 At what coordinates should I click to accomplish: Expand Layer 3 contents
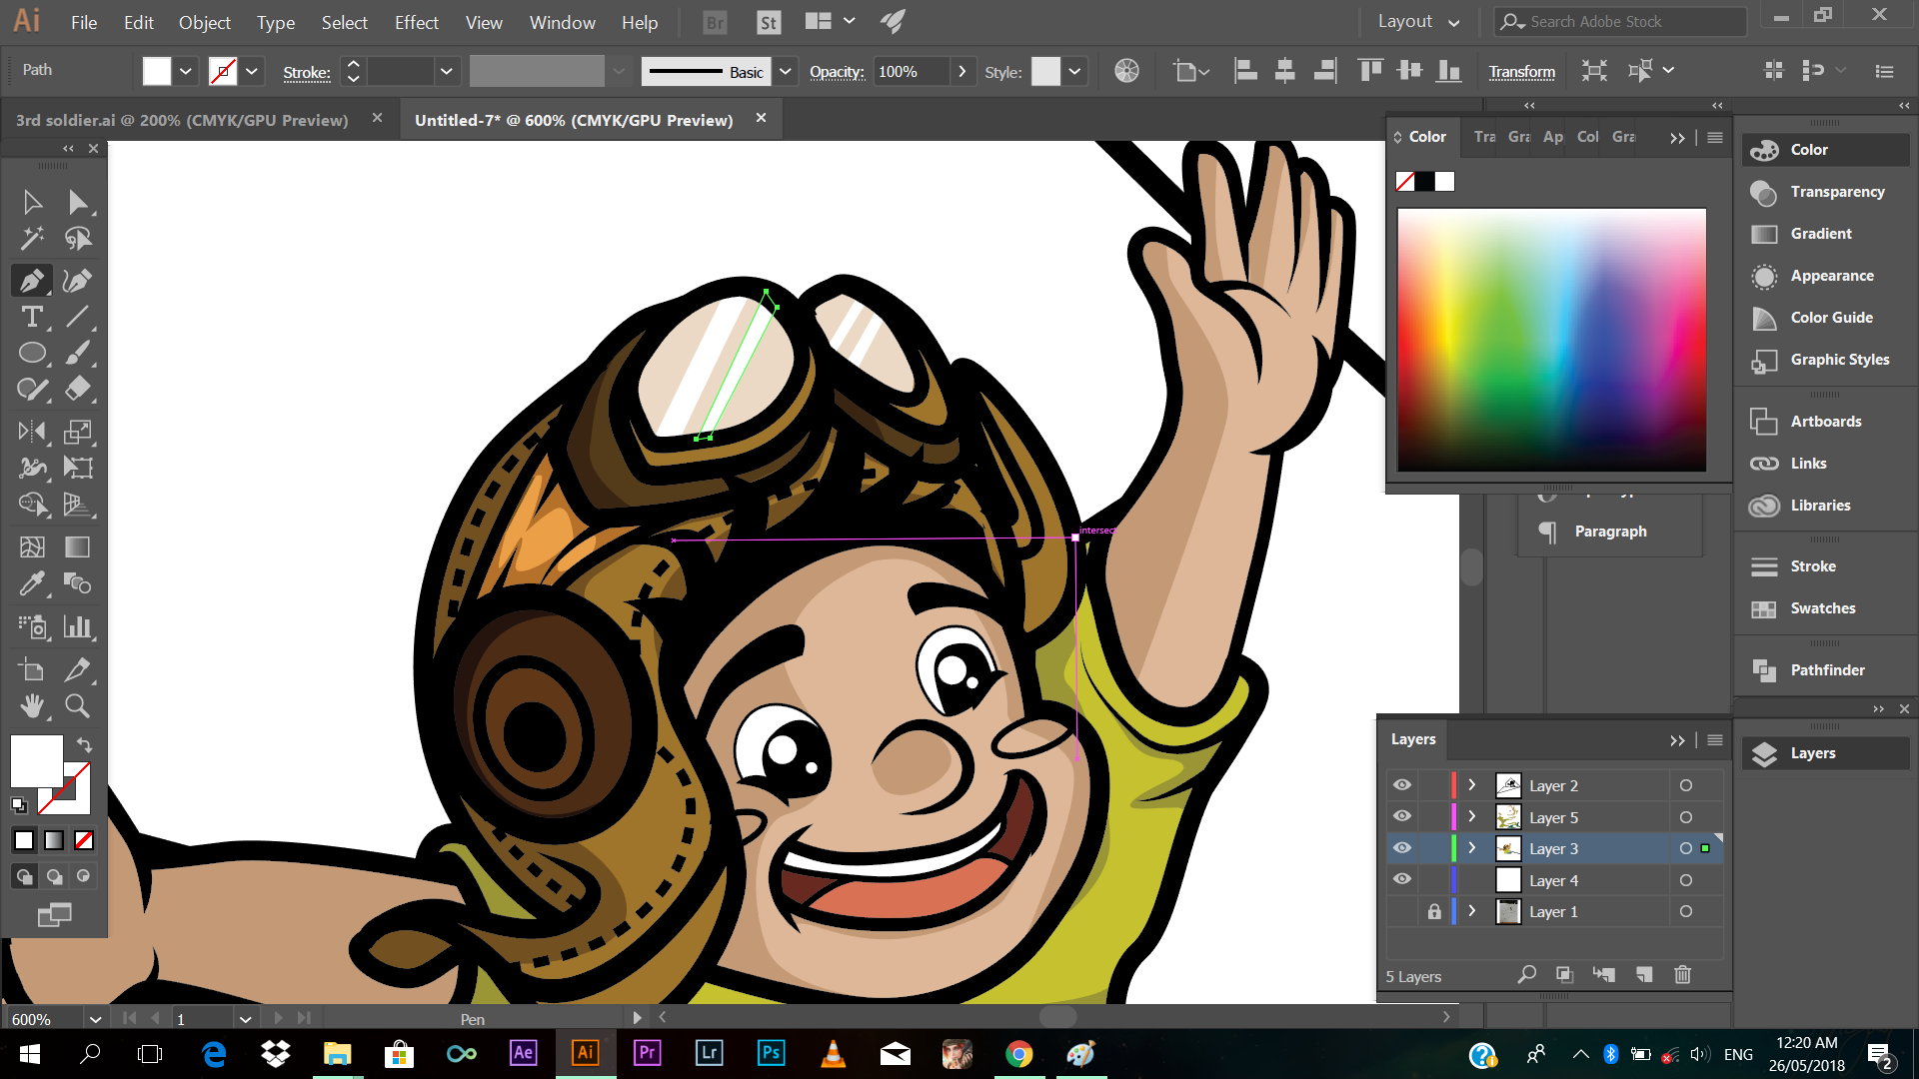[x=1472, y=848]
